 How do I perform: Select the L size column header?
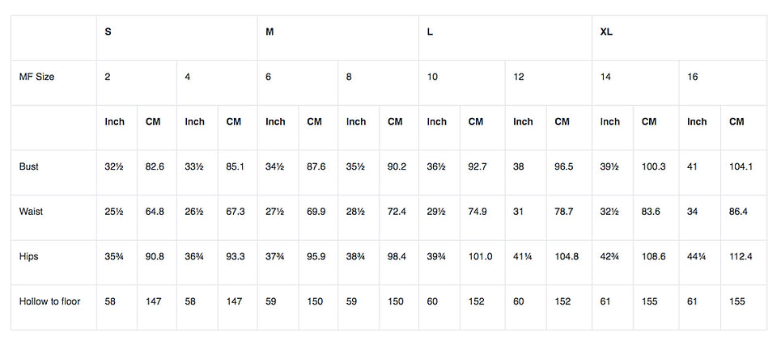(506, 38)
